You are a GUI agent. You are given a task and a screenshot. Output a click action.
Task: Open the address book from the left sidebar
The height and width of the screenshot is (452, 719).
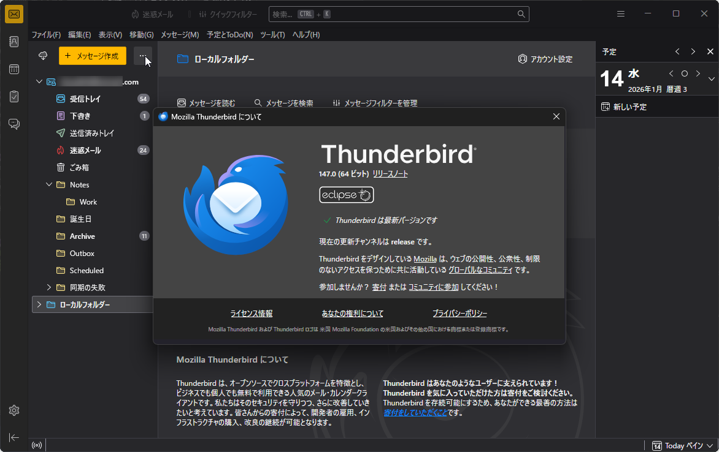pos(13,42)
